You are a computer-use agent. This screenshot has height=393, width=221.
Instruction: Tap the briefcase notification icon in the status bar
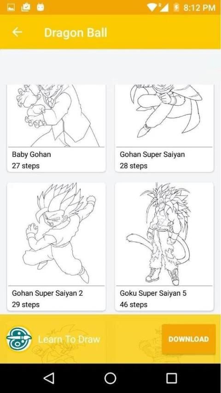click(x=26, y=7)
